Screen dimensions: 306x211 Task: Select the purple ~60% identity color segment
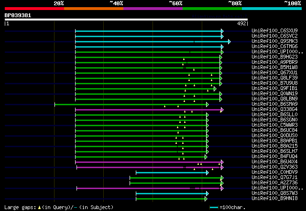tap(153, 9)
